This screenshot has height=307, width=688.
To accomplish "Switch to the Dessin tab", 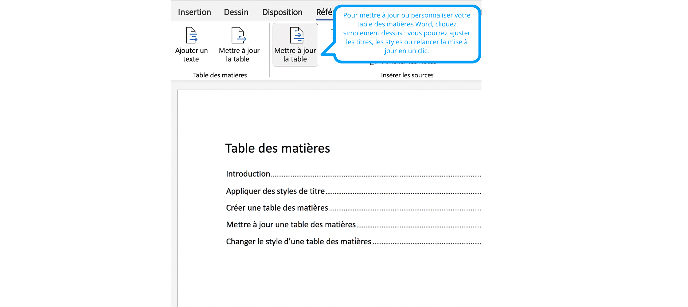I will (x=236, y=12).
